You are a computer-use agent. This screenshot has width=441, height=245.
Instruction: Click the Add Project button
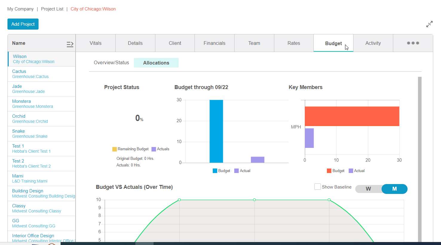coord(23,24)
